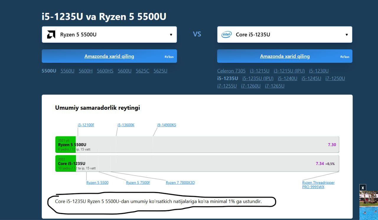The width and height of the screenshot is (378, 220).
Task: Open the Ryzen Threadripper PRO 9995WX link
Action: pyautogui.click(x=318, y=185)
